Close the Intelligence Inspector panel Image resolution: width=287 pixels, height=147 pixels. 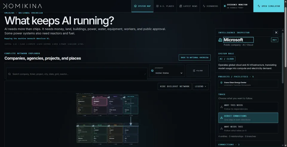tap(276, 32)
